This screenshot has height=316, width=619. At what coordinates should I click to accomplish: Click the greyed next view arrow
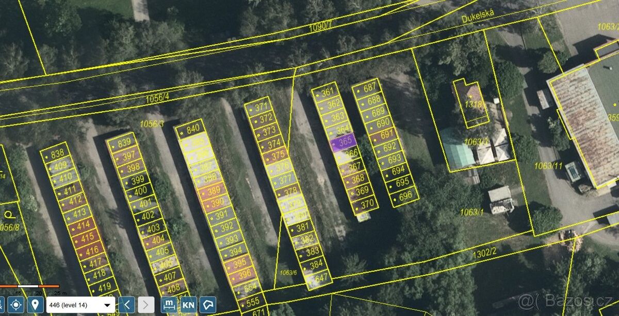point(146,305)
